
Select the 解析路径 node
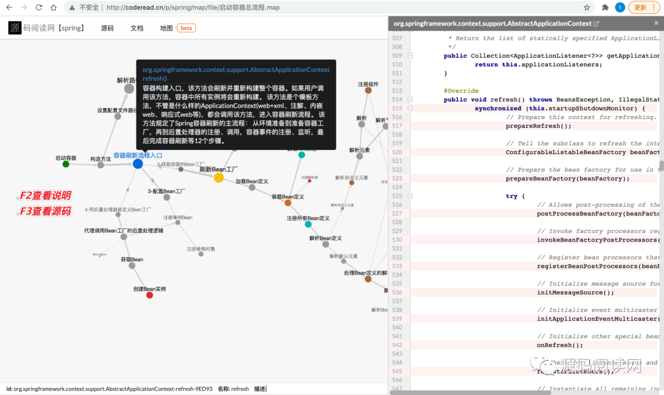tap(129, 88)
